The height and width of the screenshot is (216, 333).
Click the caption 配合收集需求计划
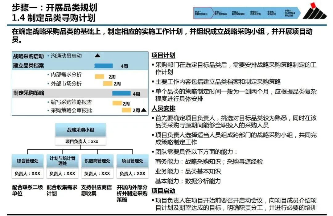tap(62, 190)
